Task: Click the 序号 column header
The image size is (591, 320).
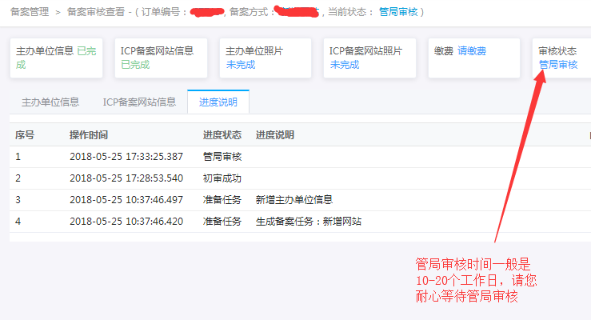Action: tap(25, 135)
